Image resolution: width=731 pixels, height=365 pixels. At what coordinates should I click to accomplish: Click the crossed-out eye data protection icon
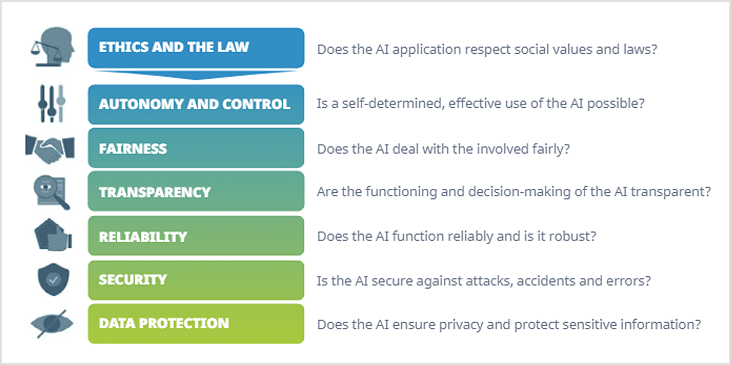(52, 324)
